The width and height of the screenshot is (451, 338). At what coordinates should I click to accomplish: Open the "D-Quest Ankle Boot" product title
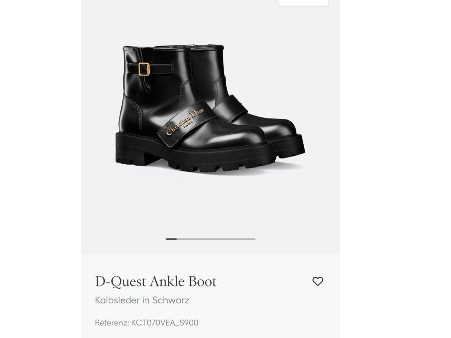click(155, 282)
